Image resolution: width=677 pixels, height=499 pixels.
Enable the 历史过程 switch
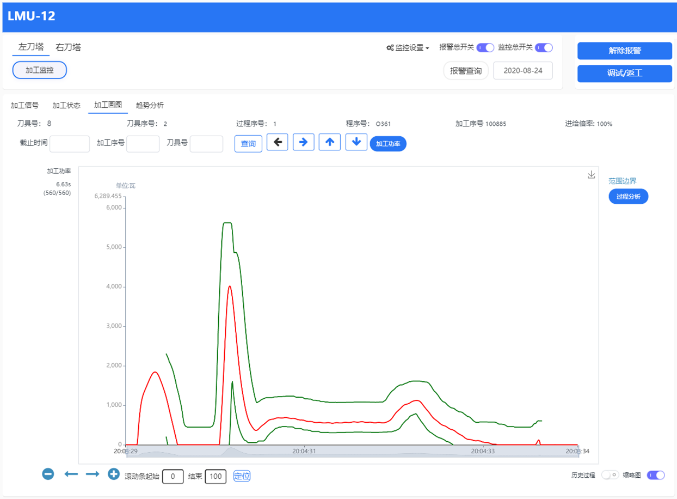click(610, 475)
